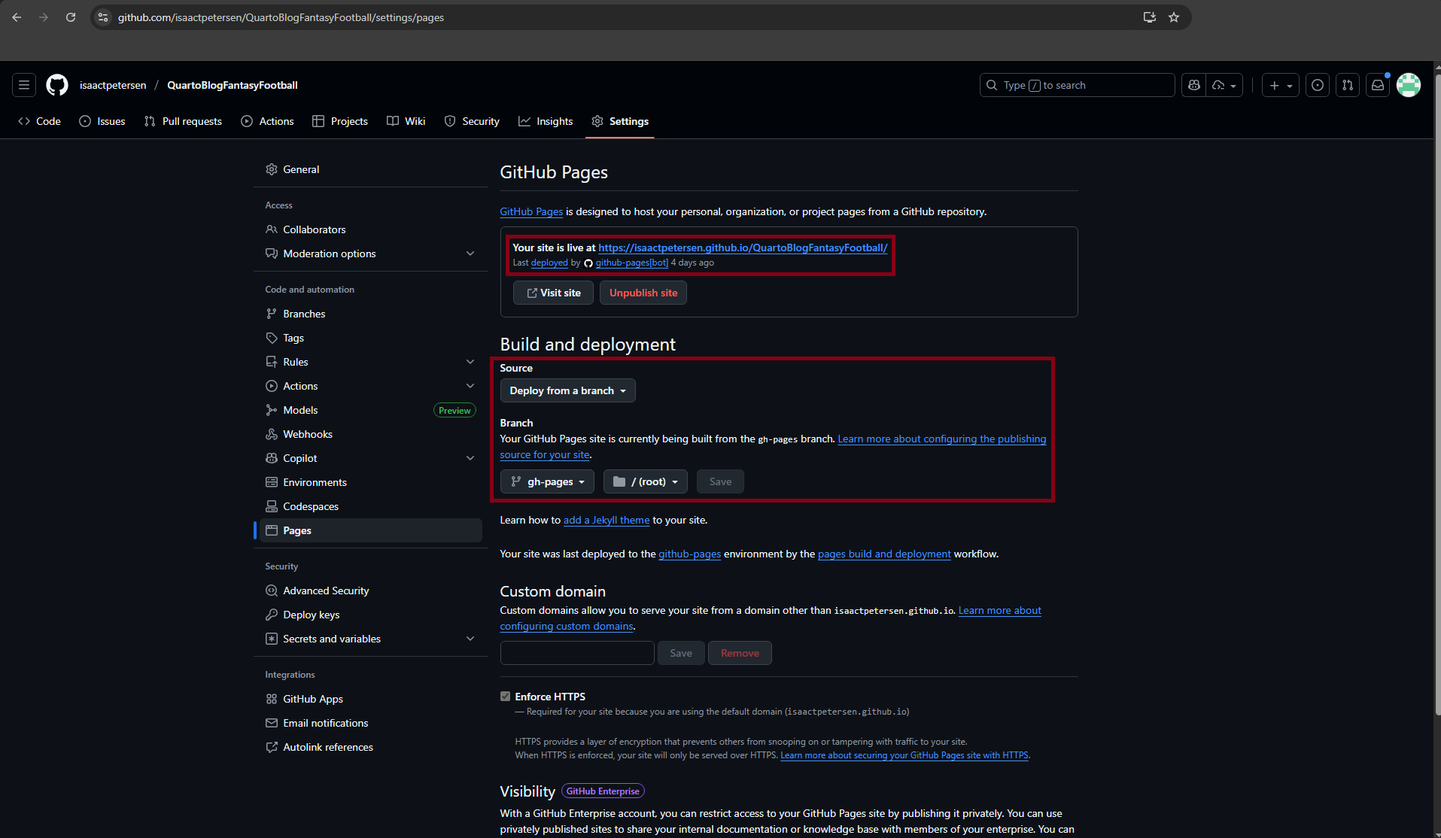Open the github-pages environment link
Image resolution: width=1441 pixels, height=838 pixels.
689,554
